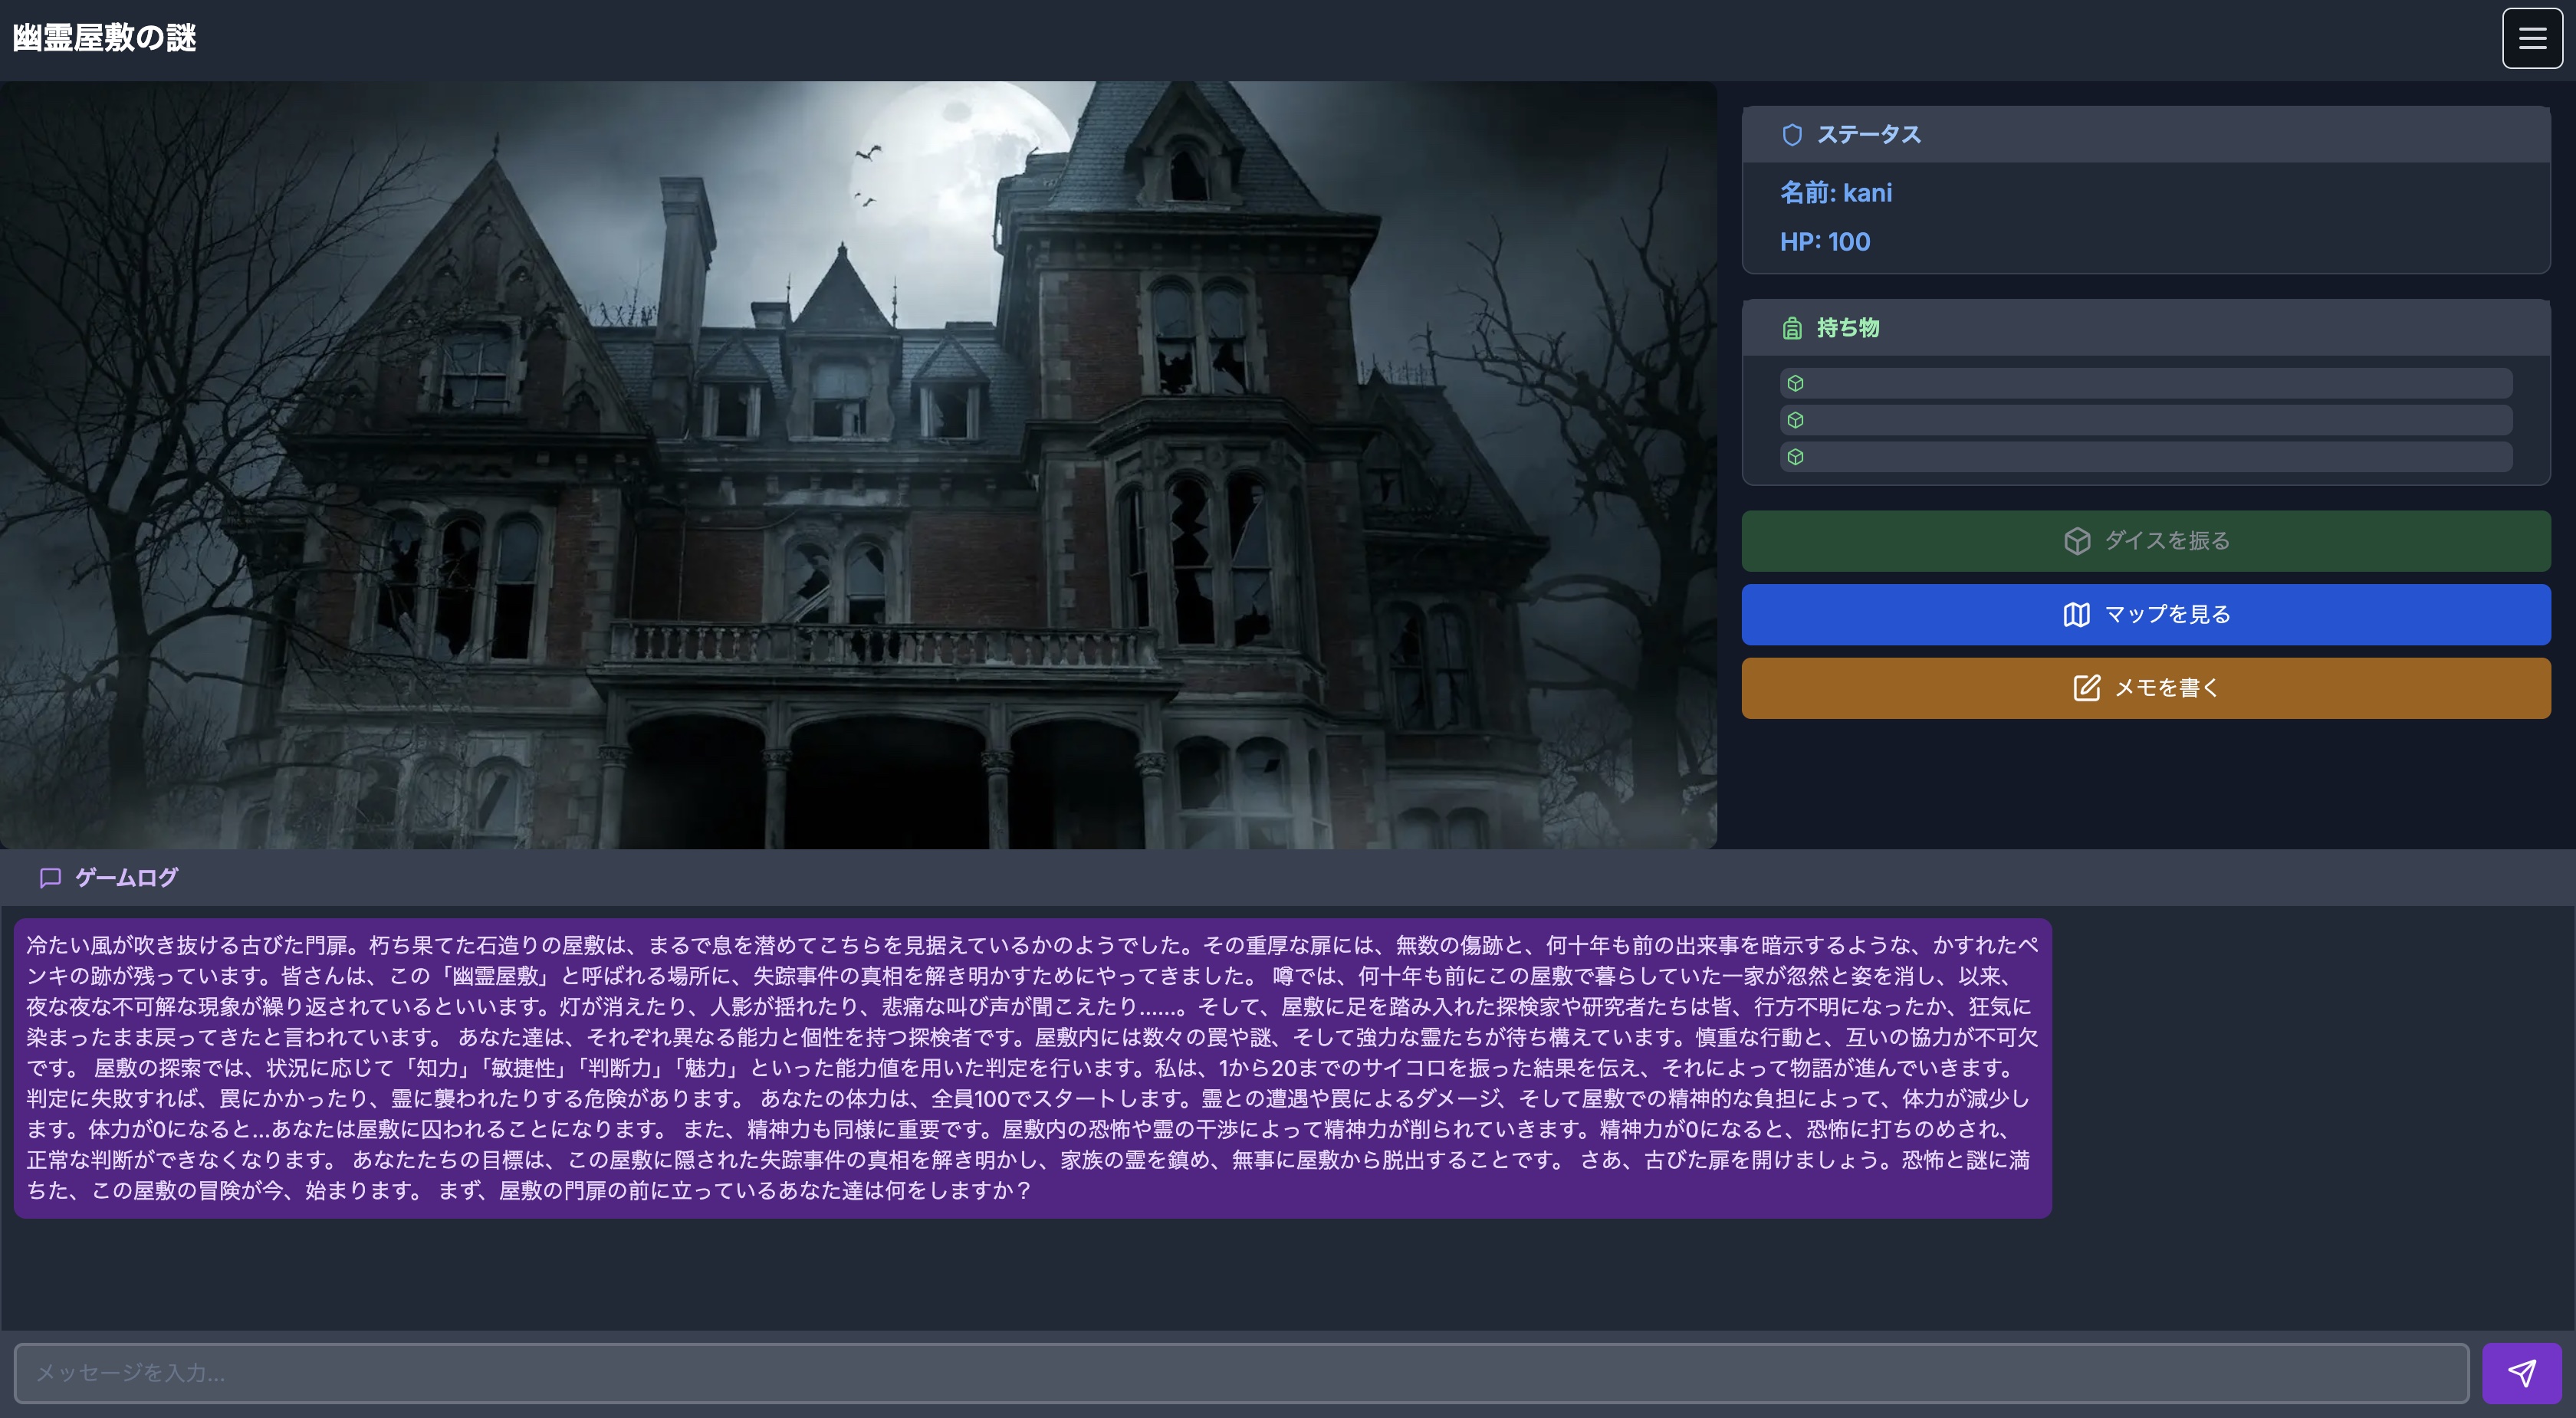Screen dimensions: 2576x1418
Task: Click the third inventory slot cube icon
Action: coord(1795,457)
